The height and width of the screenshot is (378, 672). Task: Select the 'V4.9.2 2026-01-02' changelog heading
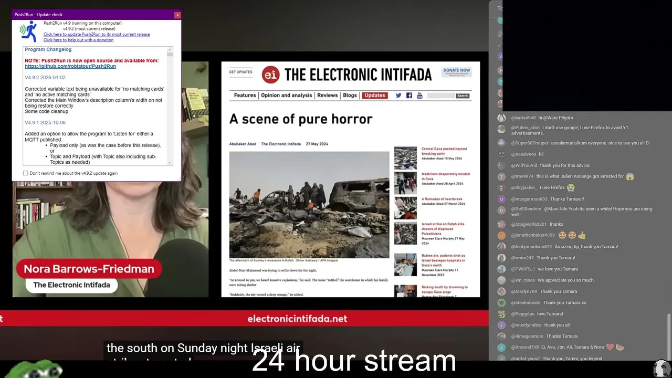tap(45, 78)
